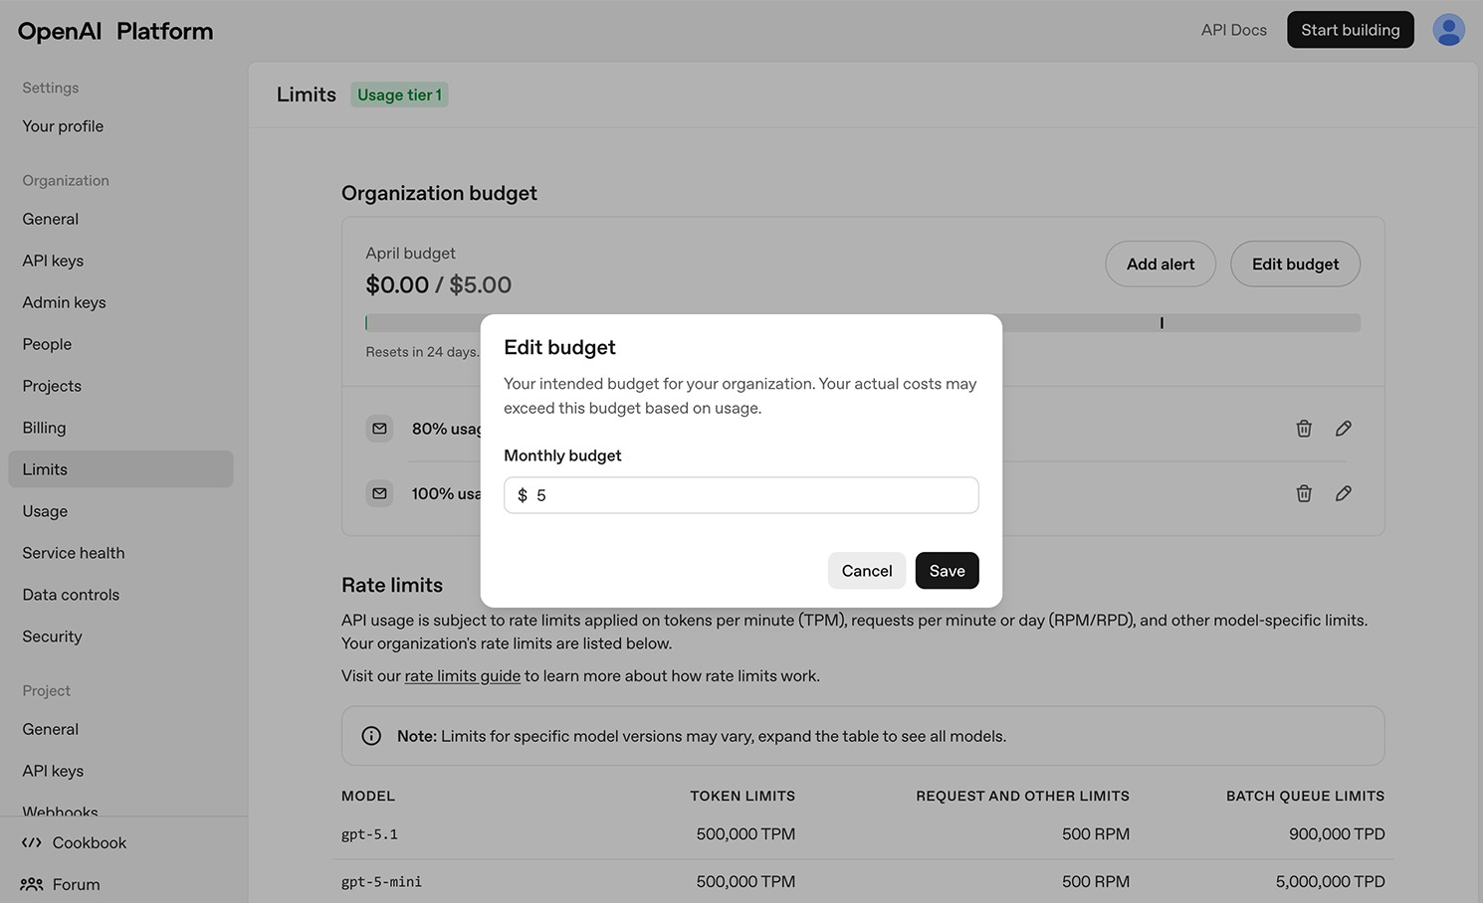
Task: Click the user profile avatar icon
Action: (1448, 30)
